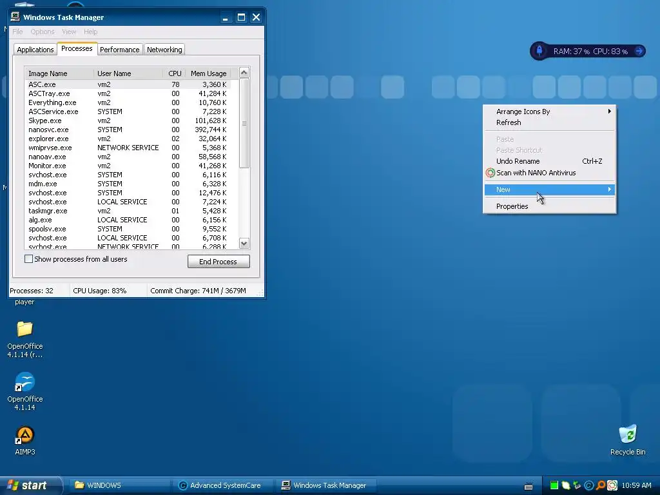Image resolution: width=660 pixels, height=495 pixels.
Task: Open the Help menu in Task Manager
Action: [90, 32]
